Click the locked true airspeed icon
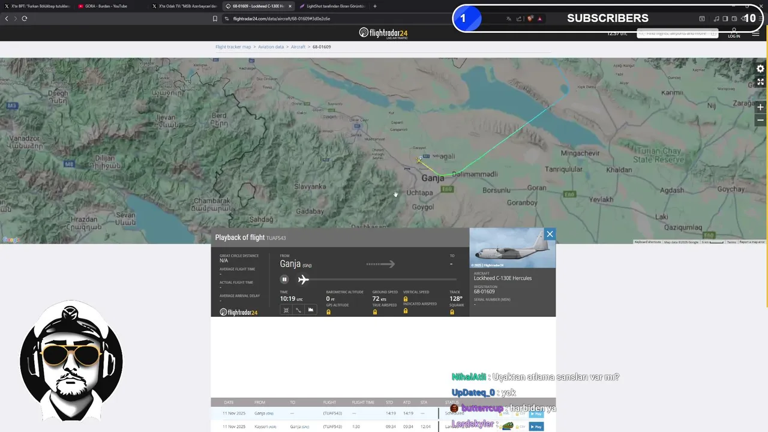Screen dimensions: 768x432 (x=375, y=312)
